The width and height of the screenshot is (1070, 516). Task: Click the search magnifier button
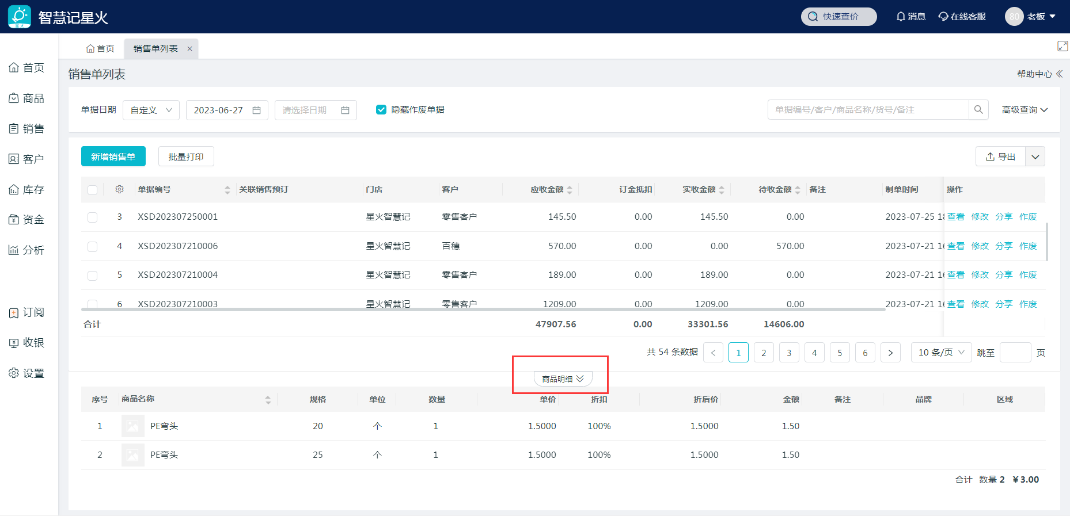[x=978, y=110]
